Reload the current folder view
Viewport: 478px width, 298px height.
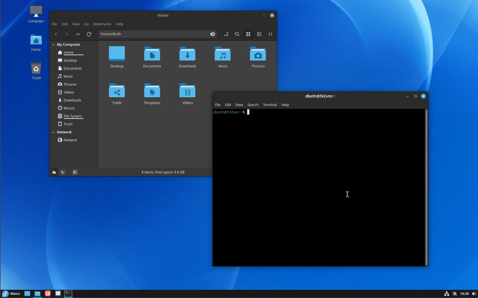coord(89,34)
